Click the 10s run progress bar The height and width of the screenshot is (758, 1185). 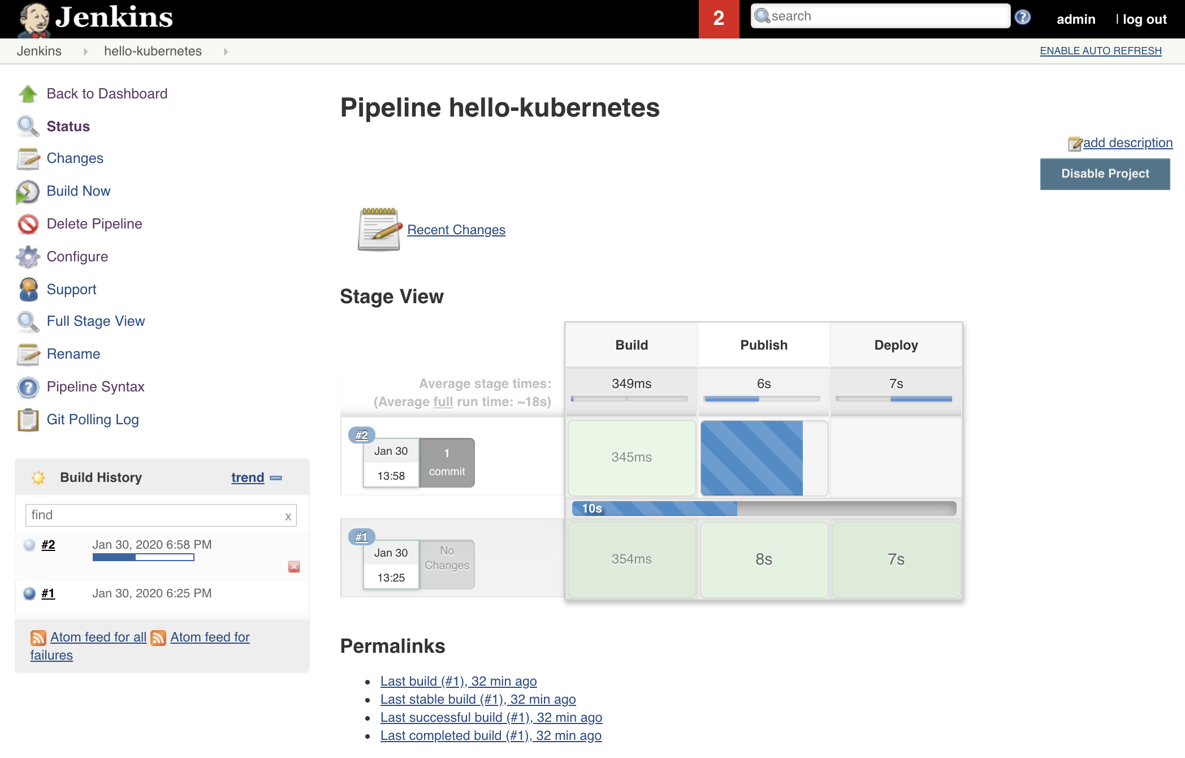(x=764, y=508)
